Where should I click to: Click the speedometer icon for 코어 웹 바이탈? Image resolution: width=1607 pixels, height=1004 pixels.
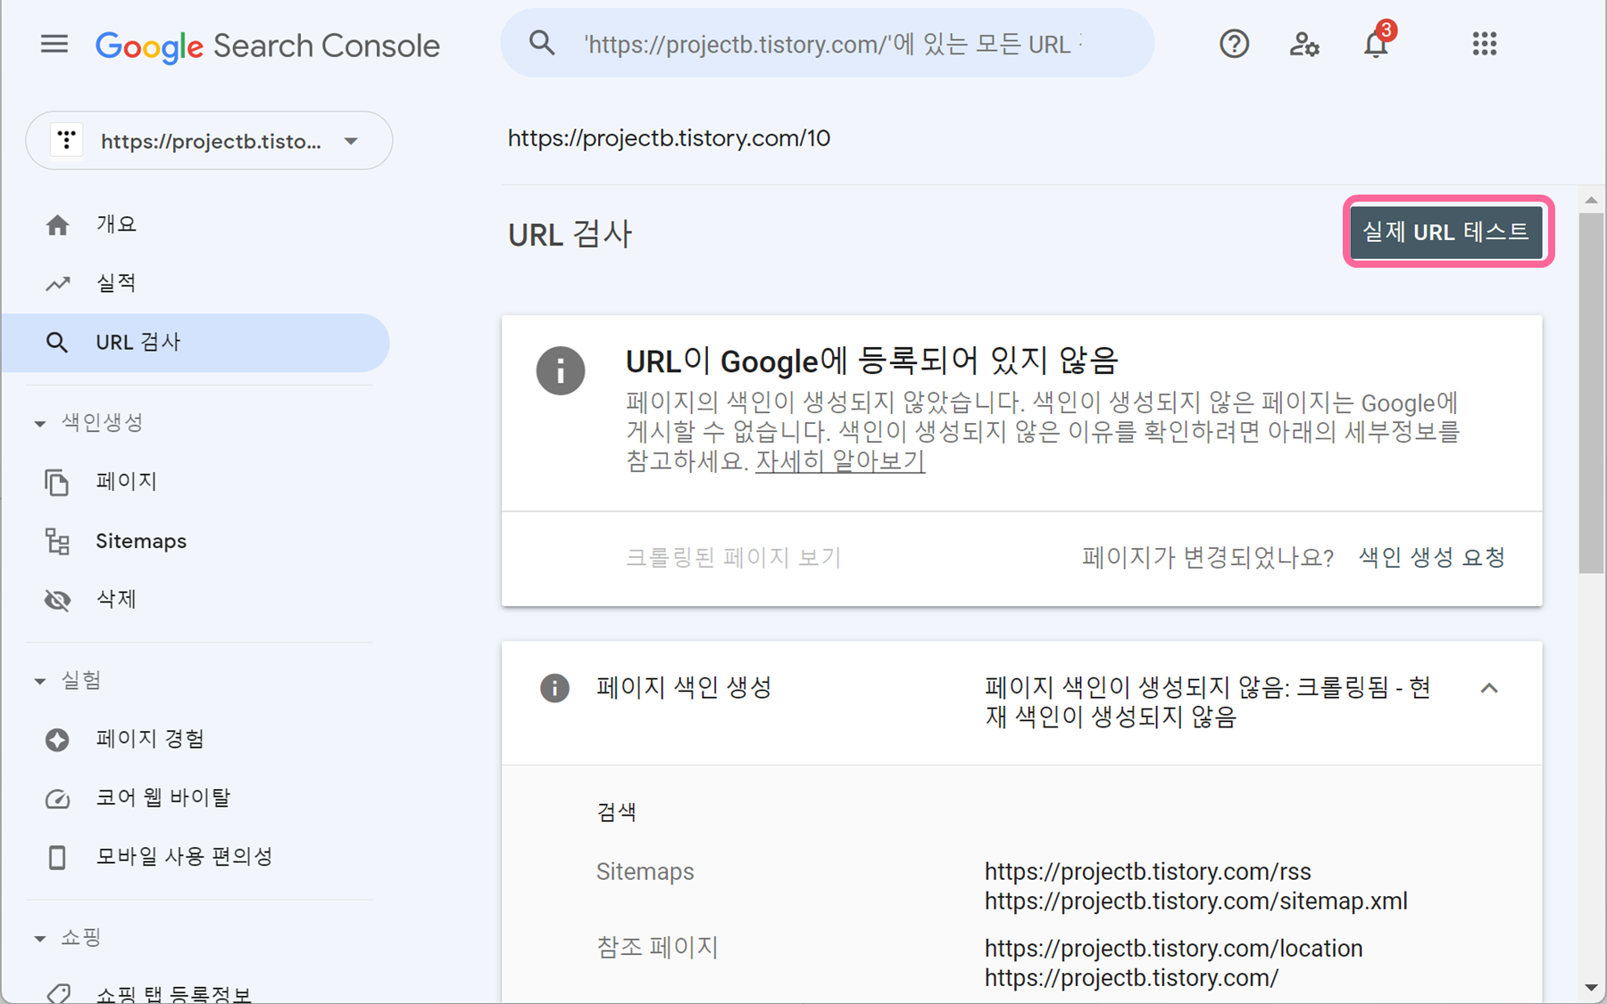57,799
